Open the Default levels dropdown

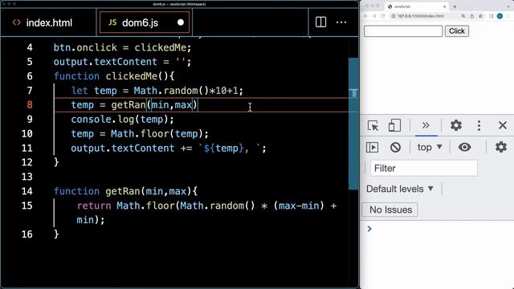tap(400, 189)
